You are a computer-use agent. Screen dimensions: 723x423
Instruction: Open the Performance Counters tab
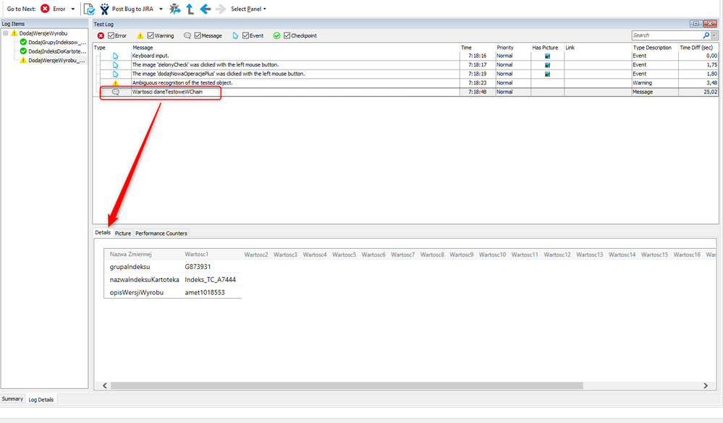[x=161, y=234]
